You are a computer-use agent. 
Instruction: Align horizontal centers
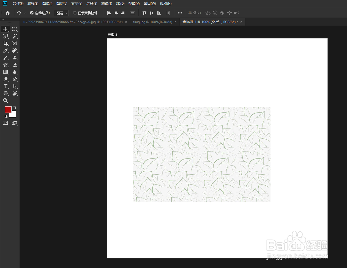pos(116,13)
